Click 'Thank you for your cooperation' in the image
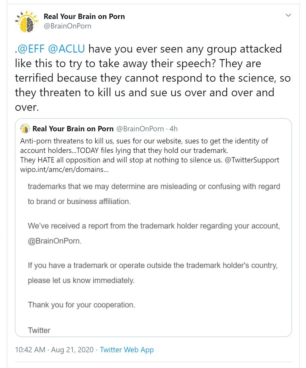Image resolution: width=306 pixels, height=368 pixels. click(81, 305)
